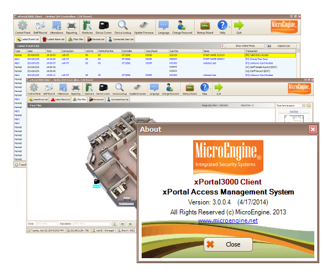332x277 pixels.
Task: Expand Help dropdown arrow in Floor Plan window
Action: coord(210,89)
